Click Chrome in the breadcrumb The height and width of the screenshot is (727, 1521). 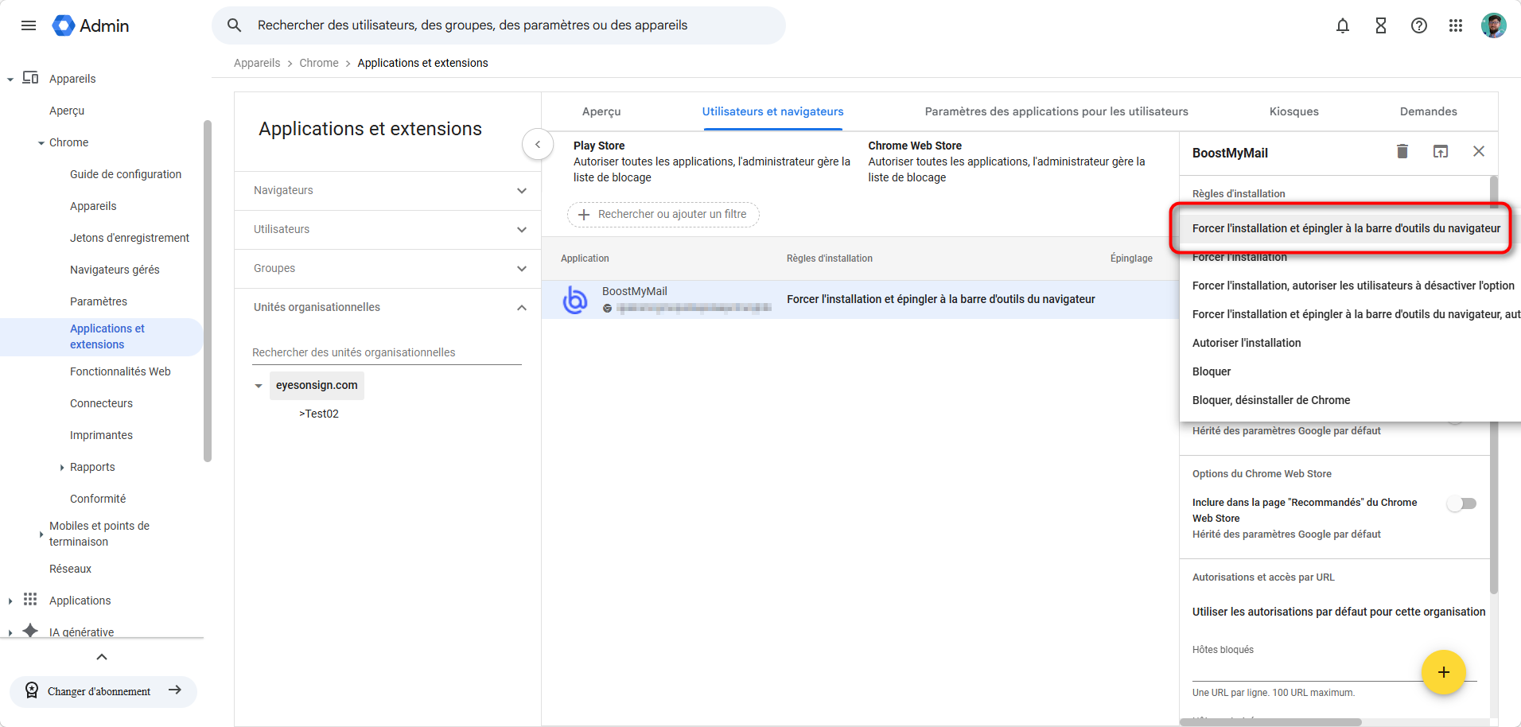[x=319, y=63]
